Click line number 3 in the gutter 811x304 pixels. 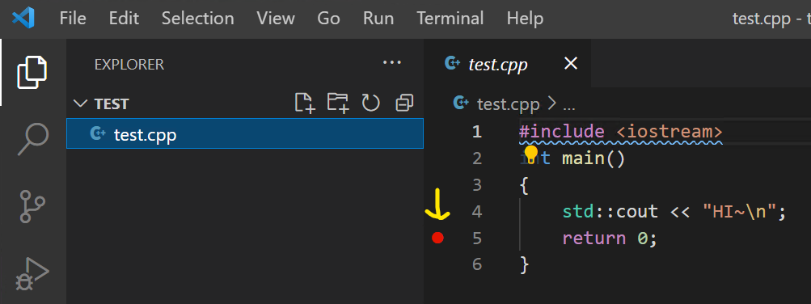(x=476, y=184)
